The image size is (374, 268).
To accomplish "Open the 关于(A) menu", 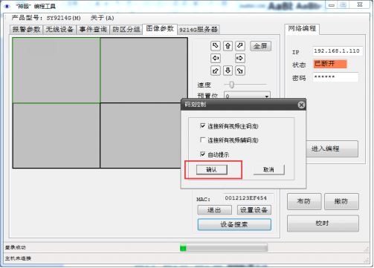I will tap(102, 18).
